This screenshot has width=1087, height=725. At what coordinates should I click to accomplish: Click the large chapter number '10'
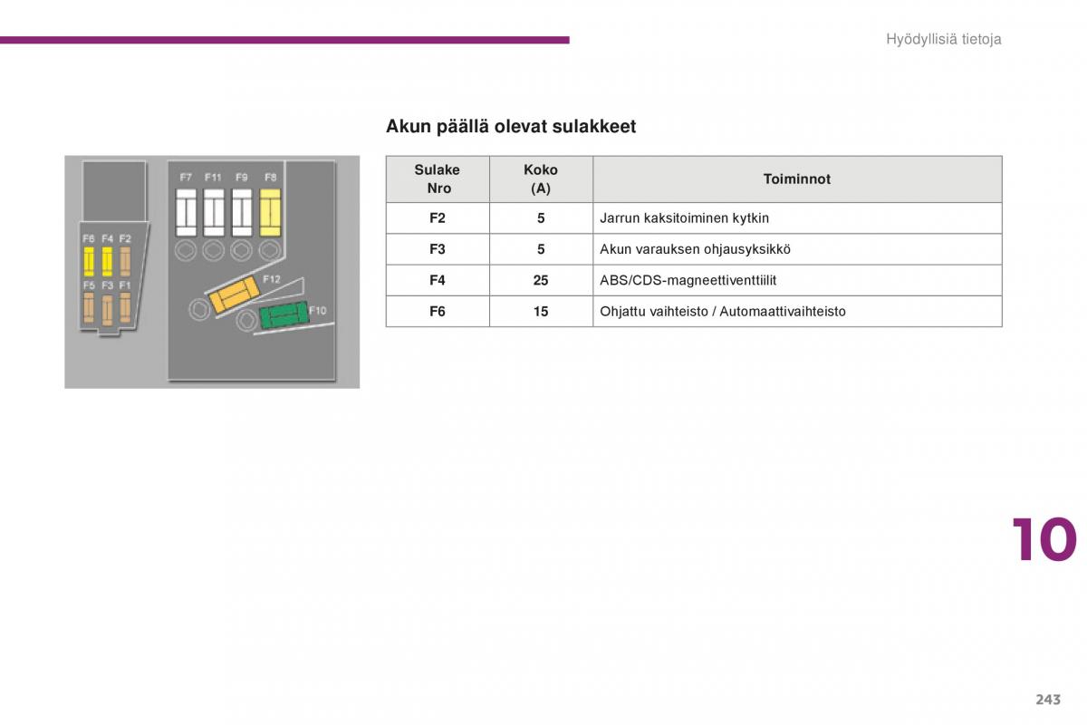[x=1044, y=541]
